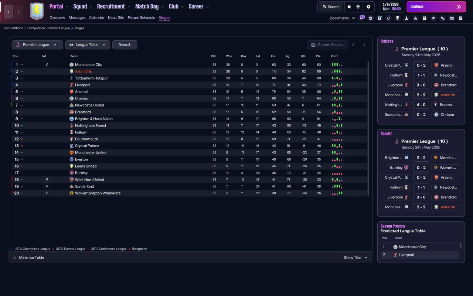This screenshot has width=473, height=296.
Task: Click the circular arrows icon in bookmarks bar
Action: [388, 18]
